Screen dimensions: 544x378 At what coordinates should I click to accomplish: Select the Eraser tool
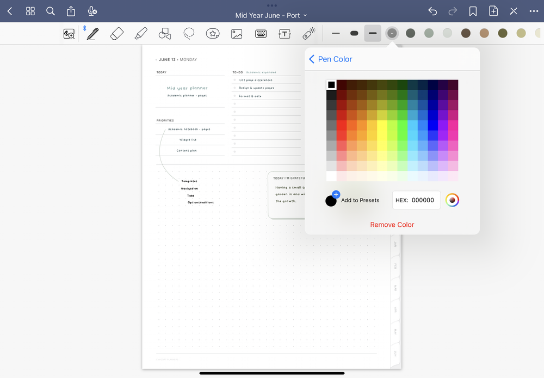[116, 33]
